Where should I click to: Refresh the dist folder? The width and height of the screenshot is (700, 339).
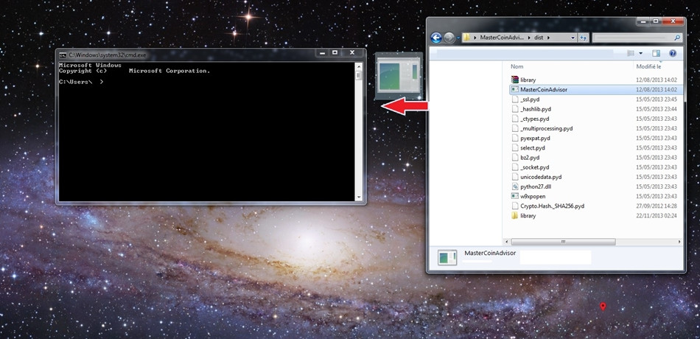click(x=583, y=38)
